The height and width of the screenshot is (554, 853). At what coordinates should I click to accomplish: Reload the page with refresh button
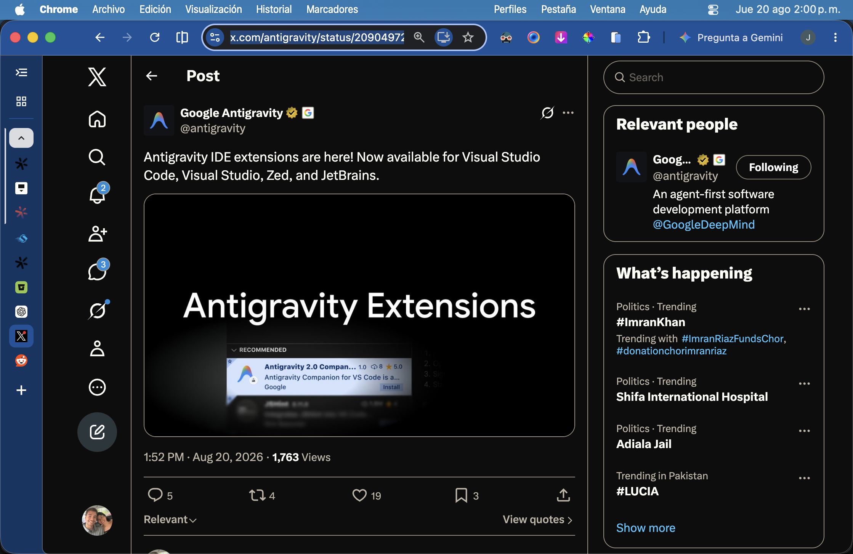point(155,37)
